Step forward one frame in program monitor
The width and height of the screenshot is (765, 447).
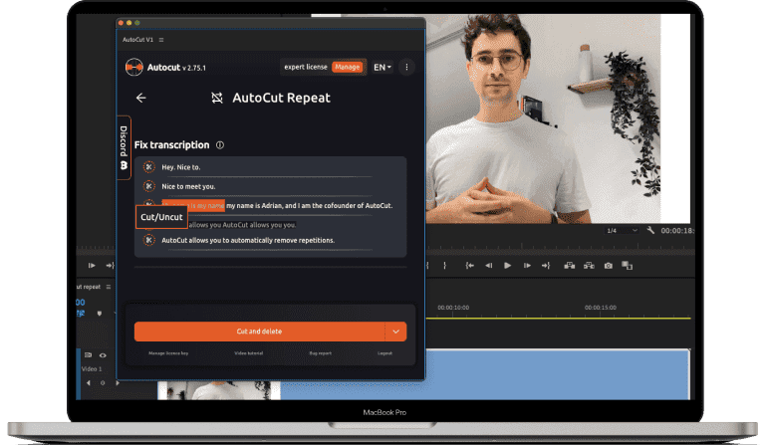pyautogui.click(x=527, y=266)
